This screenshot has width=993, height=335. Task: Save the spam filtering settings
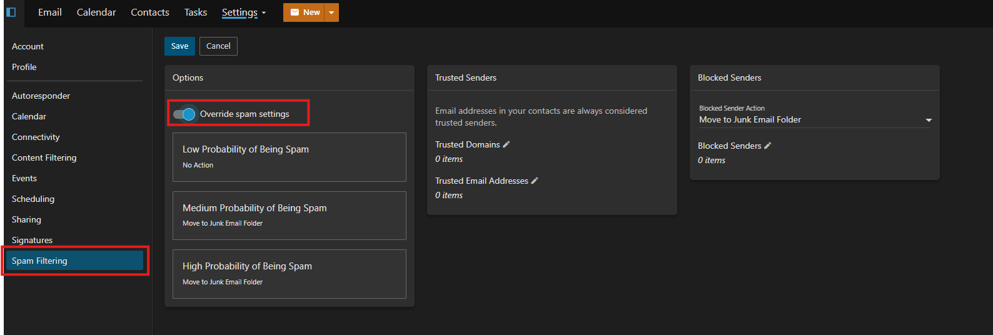[179, 46]
